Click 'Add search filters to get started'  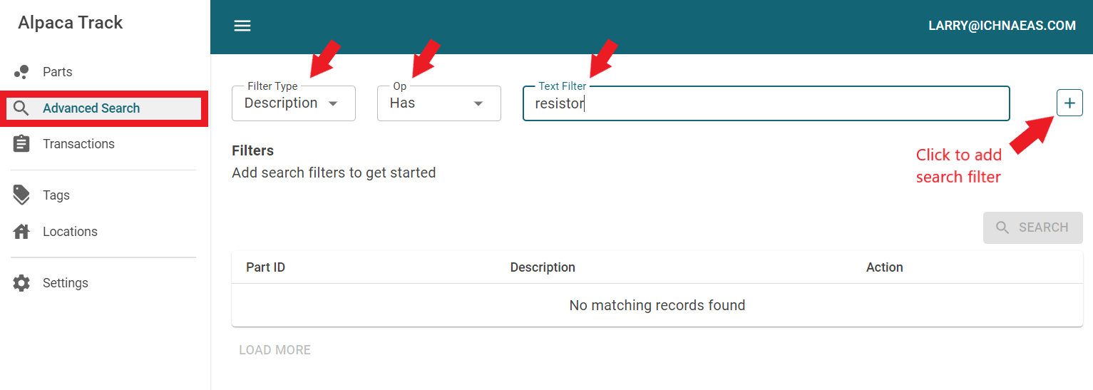click(x=334, y=173)
